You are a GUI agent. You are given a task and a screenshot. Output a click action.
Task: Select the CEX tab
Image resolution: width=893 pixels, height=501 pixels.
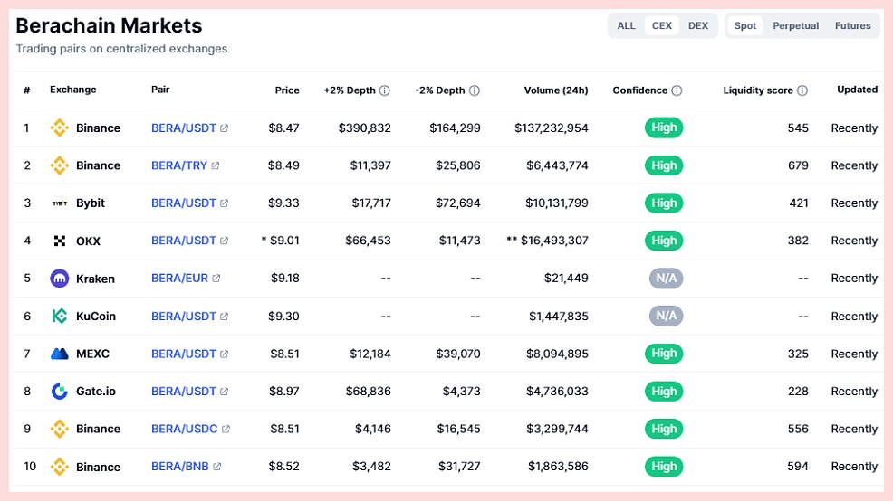pyautogui.click(x=662, y=25)
